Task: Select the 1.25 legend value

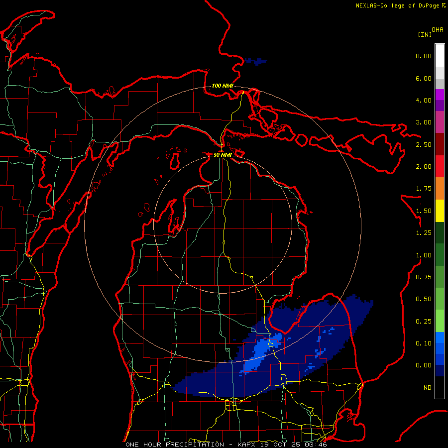Action: pos(424,233)
